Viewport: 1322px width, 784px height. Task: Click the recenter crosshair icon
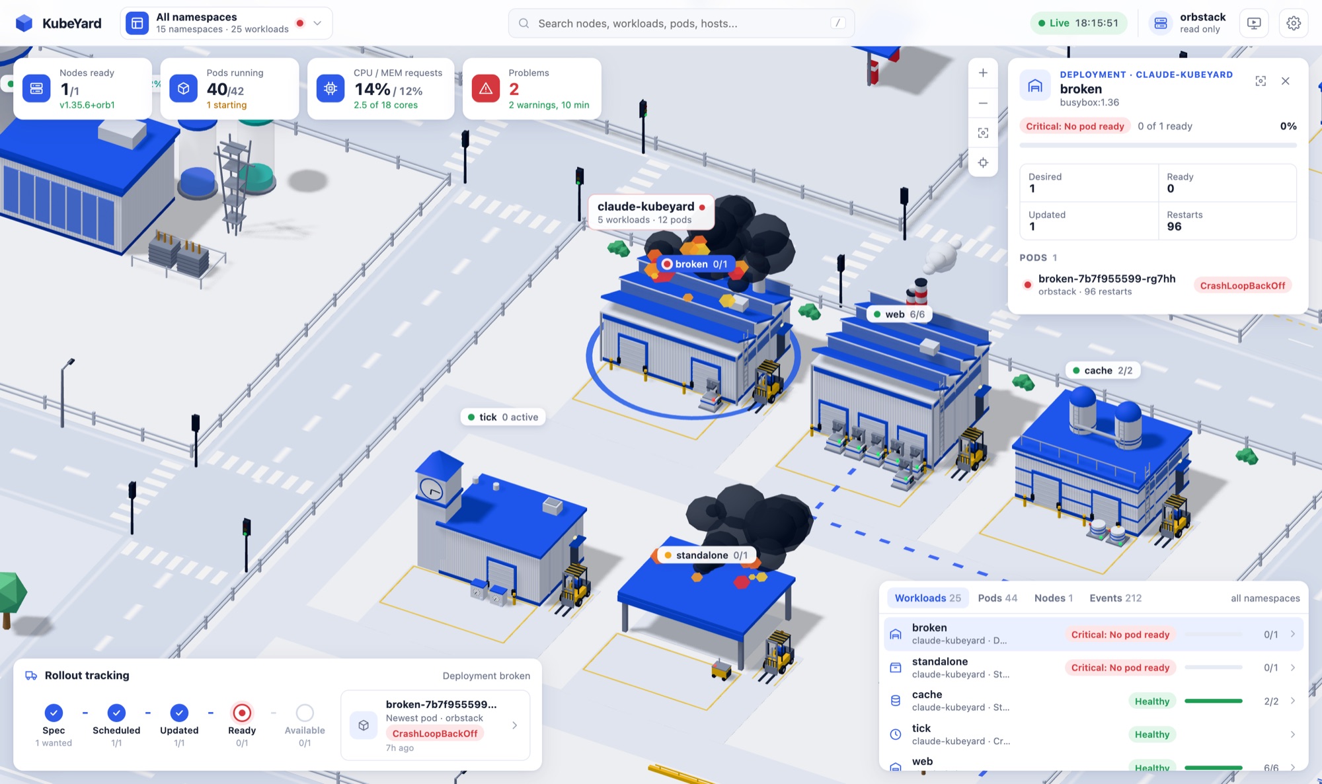[x=983, y=162]
